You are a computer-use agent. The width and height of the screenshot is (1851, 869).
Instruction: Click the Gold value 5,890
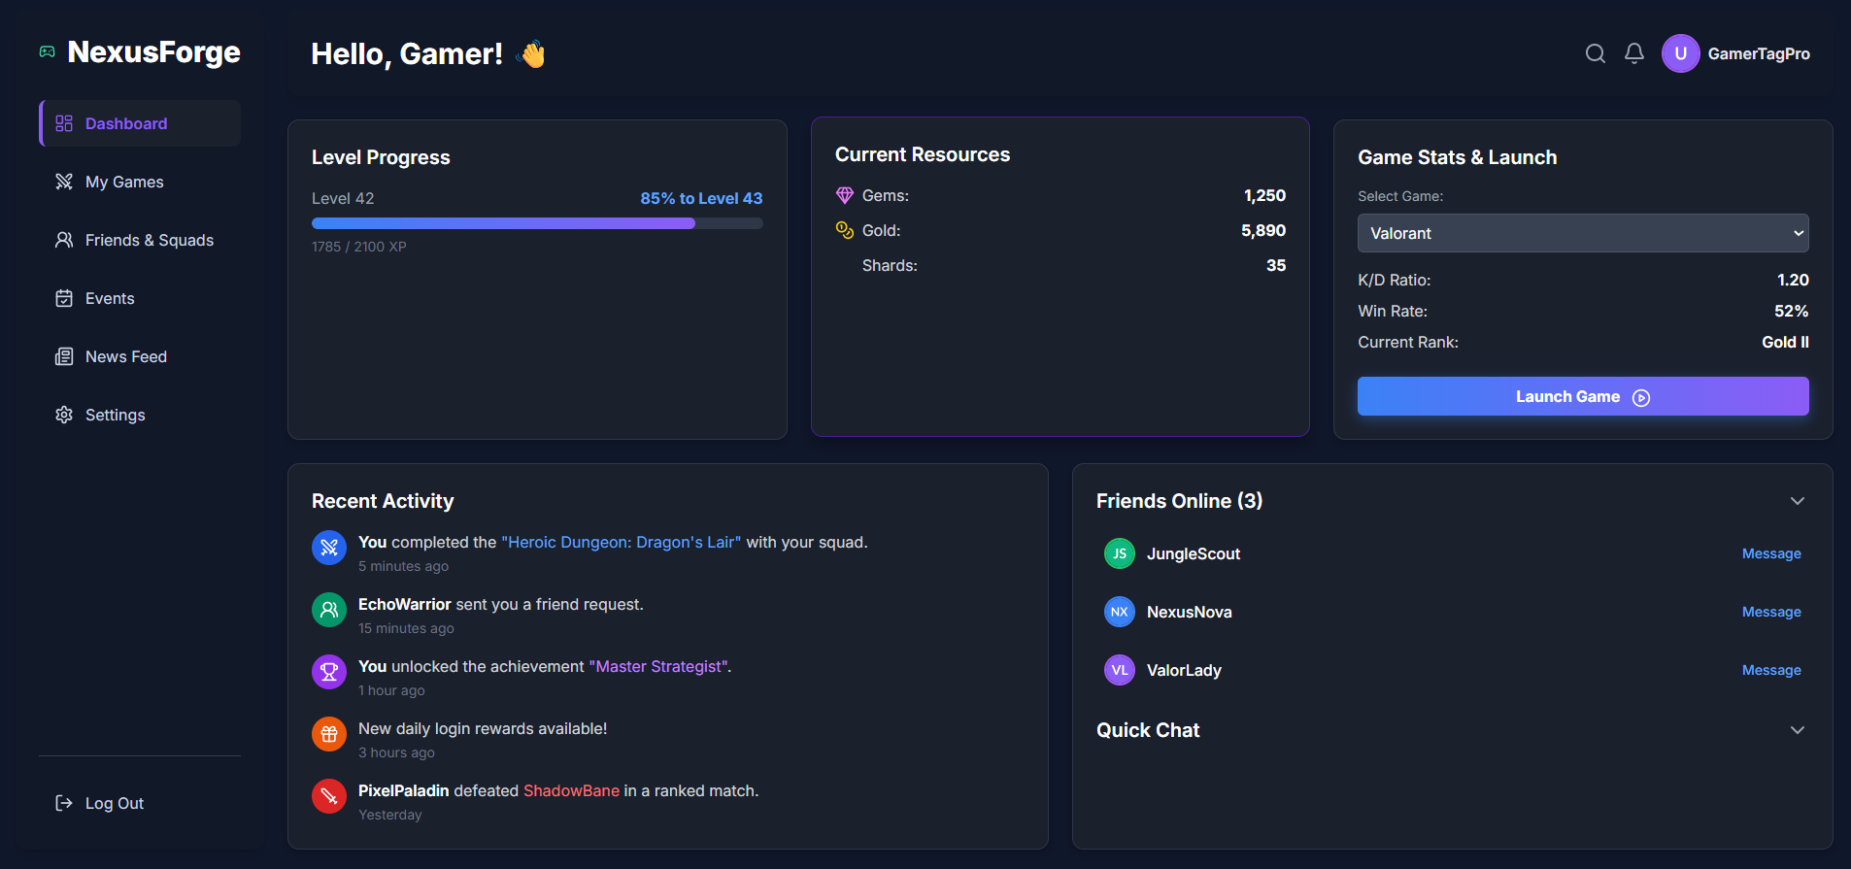tap(1263, 230)
